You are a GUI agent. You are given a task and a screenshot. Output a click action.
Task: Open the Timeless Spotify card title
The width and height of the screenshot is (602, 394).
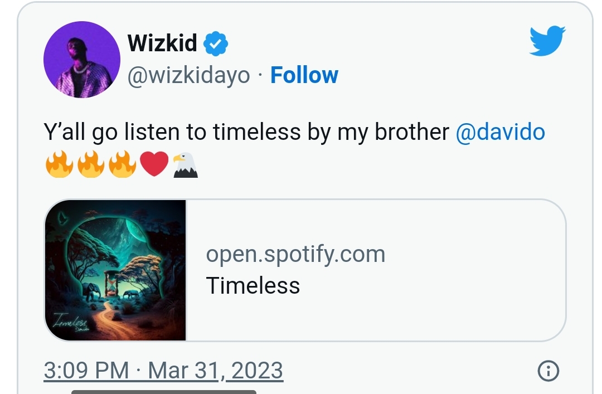click(x=253, y=286)
